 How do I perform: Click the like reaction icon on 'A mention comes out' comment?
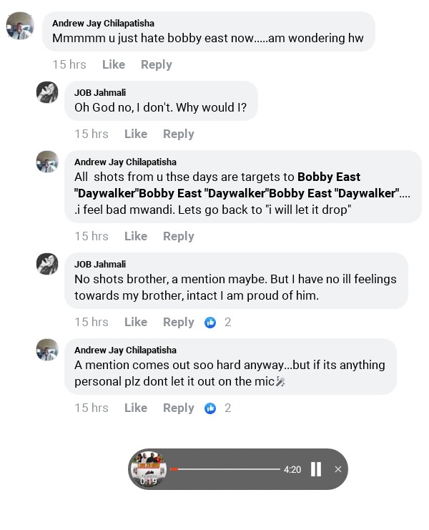[210, 408]
